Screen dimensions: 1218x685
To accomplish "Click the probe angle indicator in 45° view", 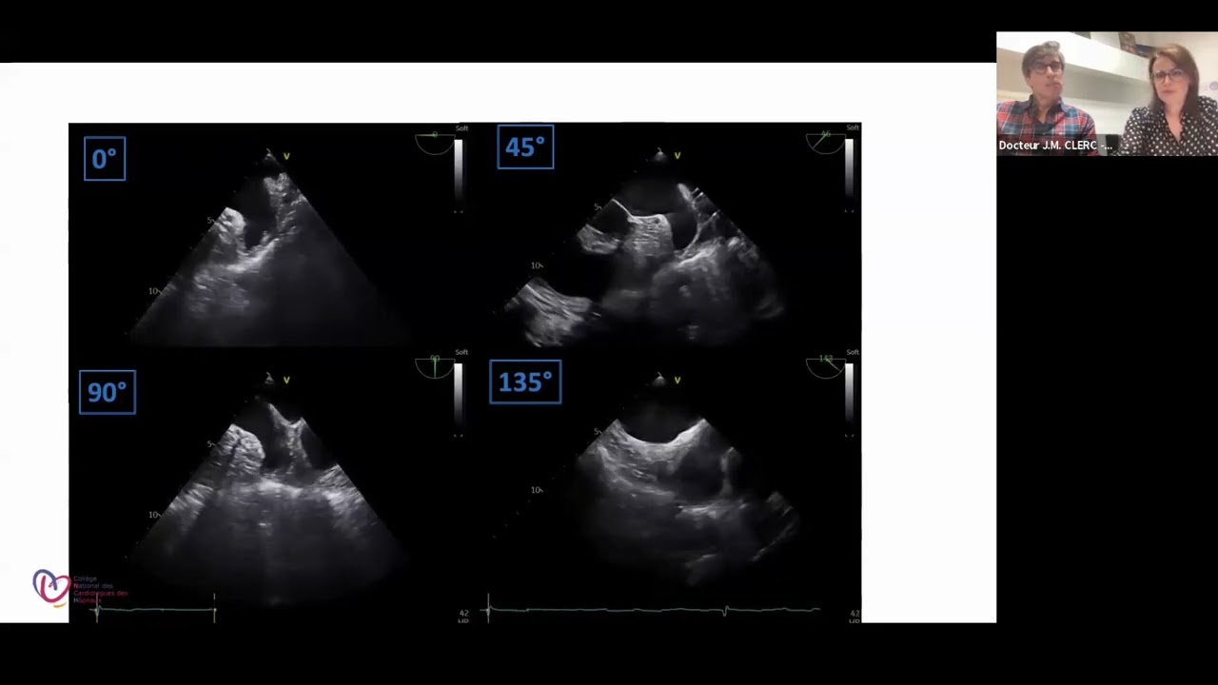I will (x=825, y=142).
